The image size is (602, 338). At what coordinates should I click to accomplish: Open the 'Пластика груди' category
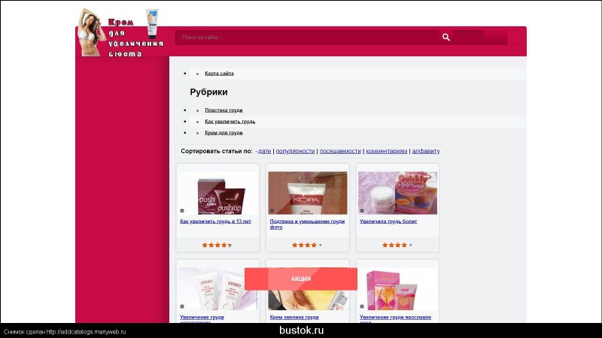(x=223, y=110)
